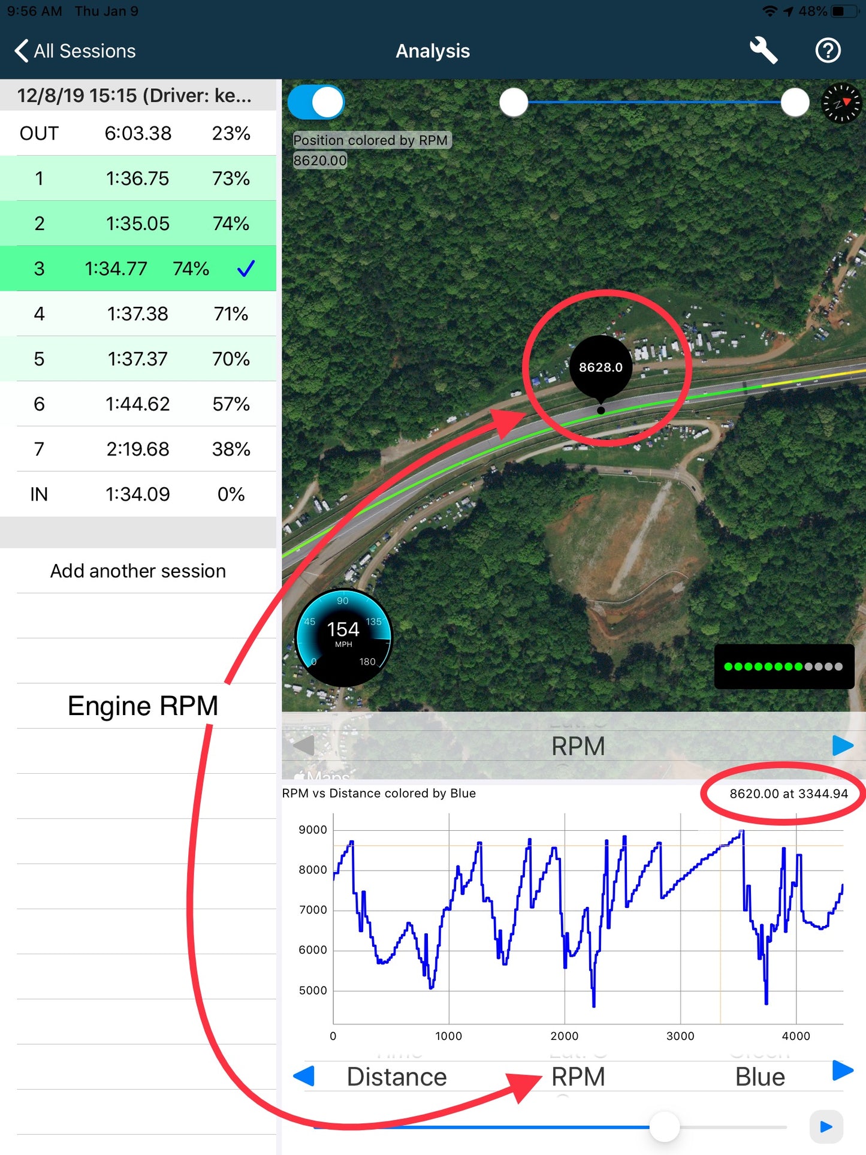Select lap 7 with time 2:19.68
Screen dimensions: 866x1155
click(138, 448)
